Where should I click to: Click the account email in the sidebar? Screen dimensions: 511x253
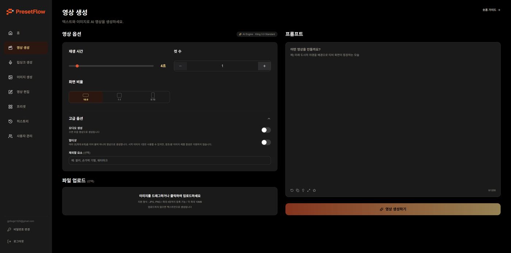(20, 221)
